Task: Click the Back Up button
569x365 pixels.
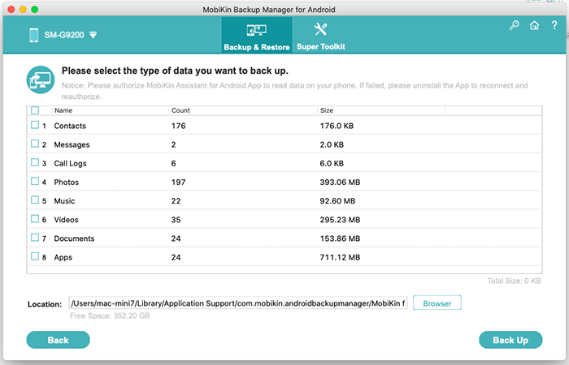Action: point(510,340)
